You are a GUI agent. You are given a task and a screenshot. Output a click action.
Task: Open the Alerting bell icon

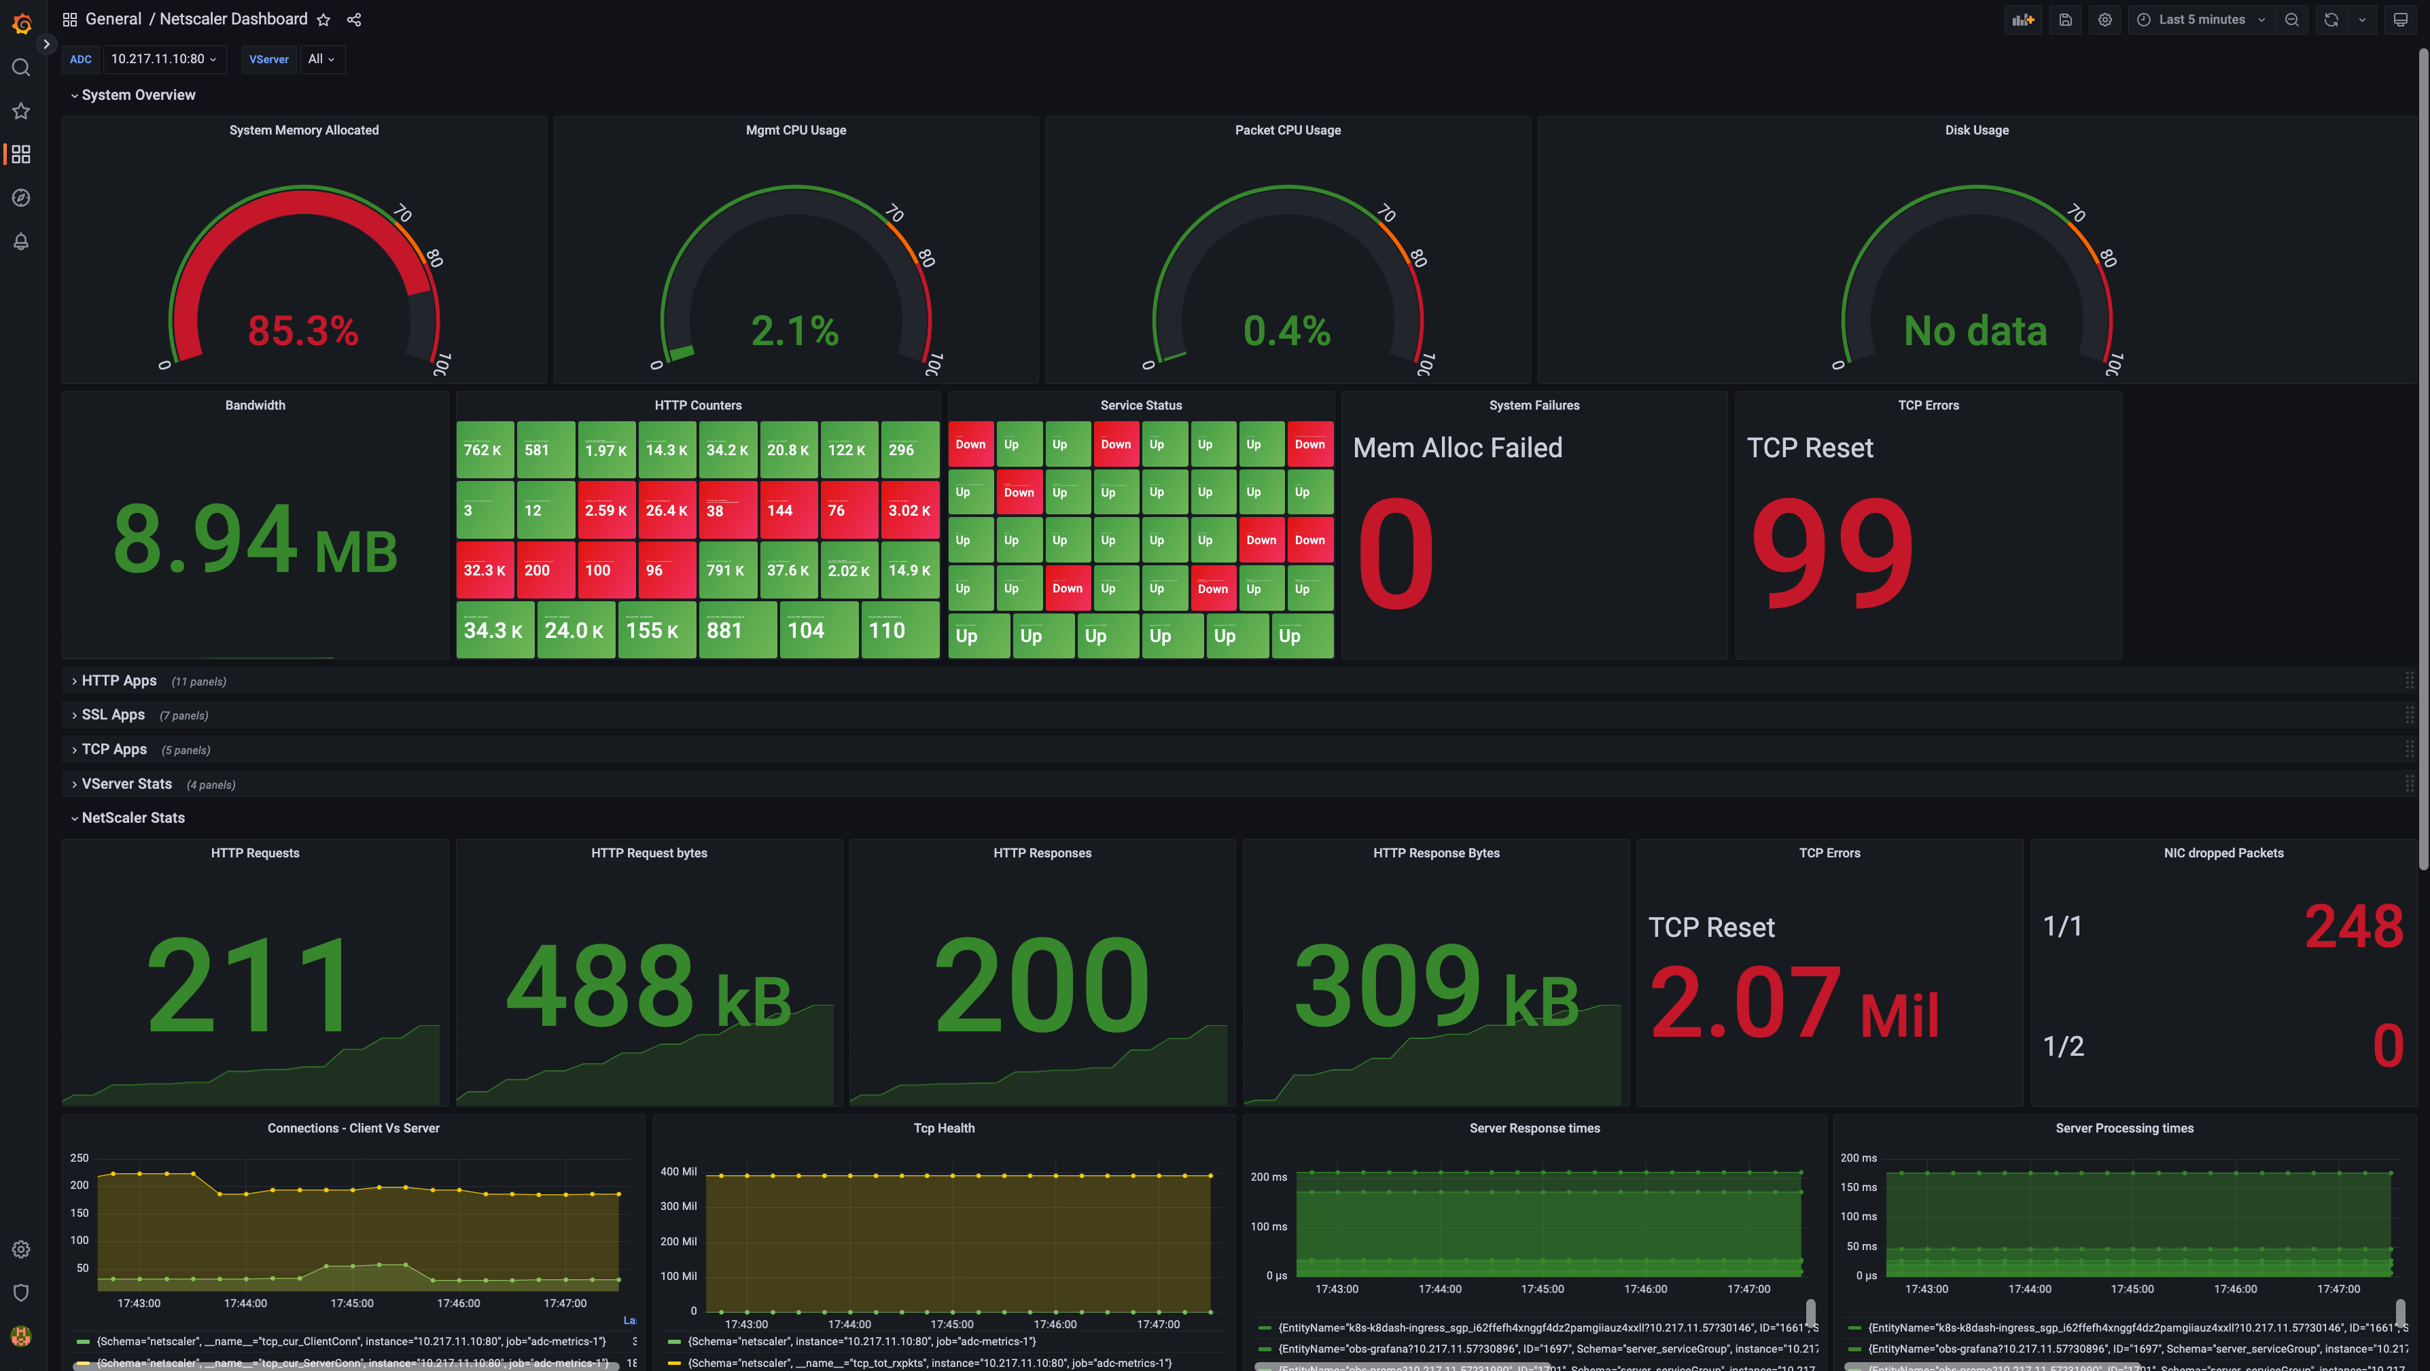(21, 241)
